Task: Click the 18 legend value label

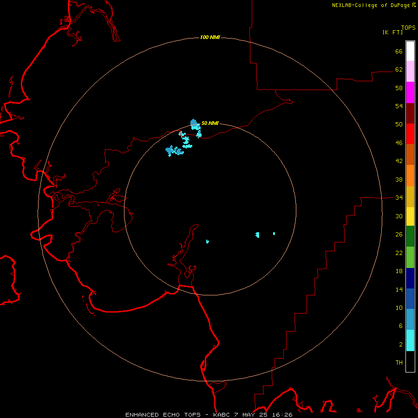Action: 399,271
